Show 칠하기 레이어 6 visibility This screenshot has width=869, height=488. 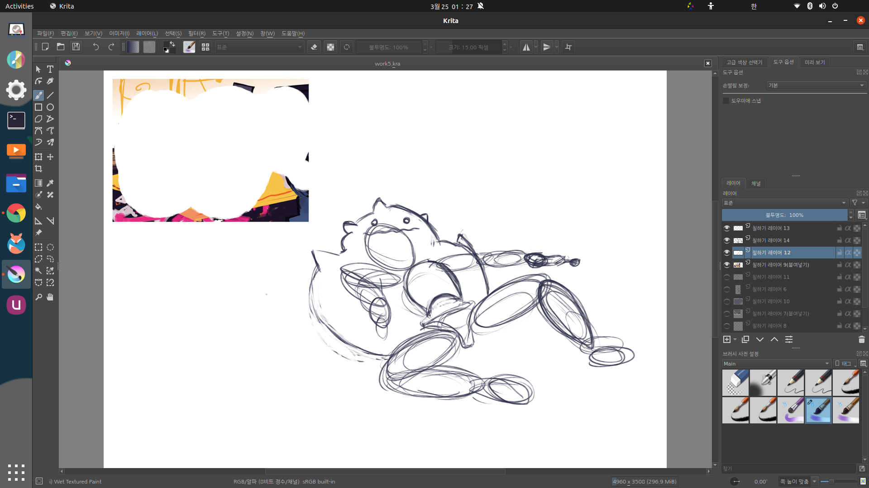click(x=727, y=289)
